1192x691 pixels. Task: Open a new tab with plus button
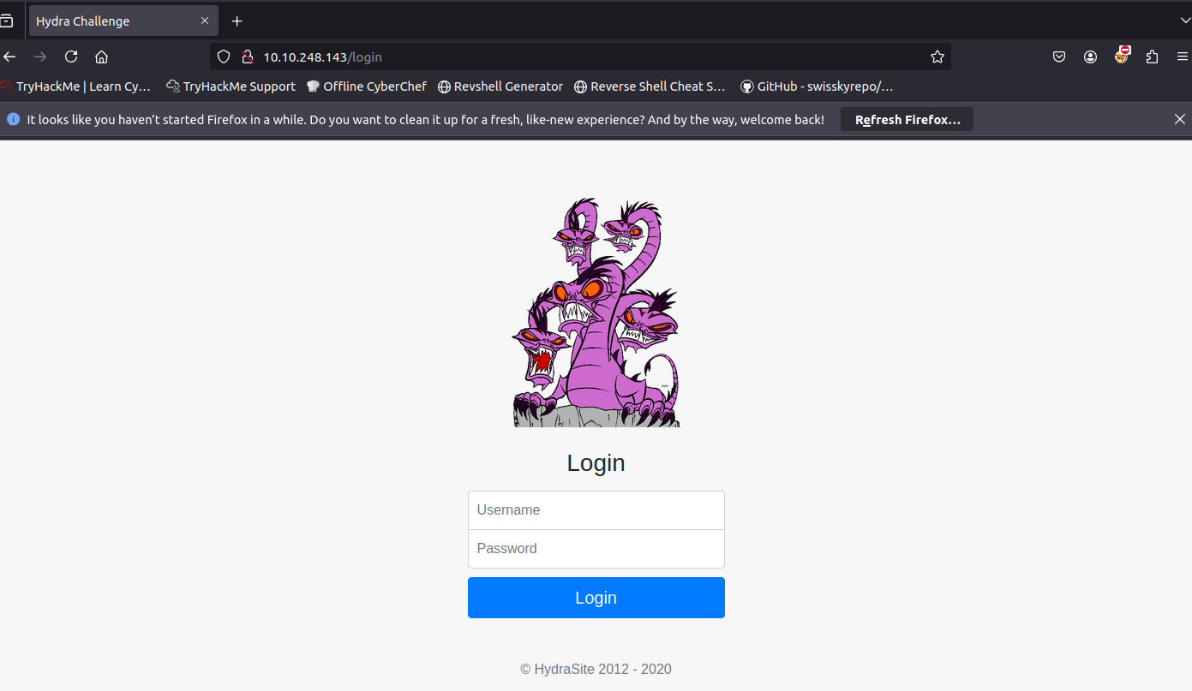237,21
